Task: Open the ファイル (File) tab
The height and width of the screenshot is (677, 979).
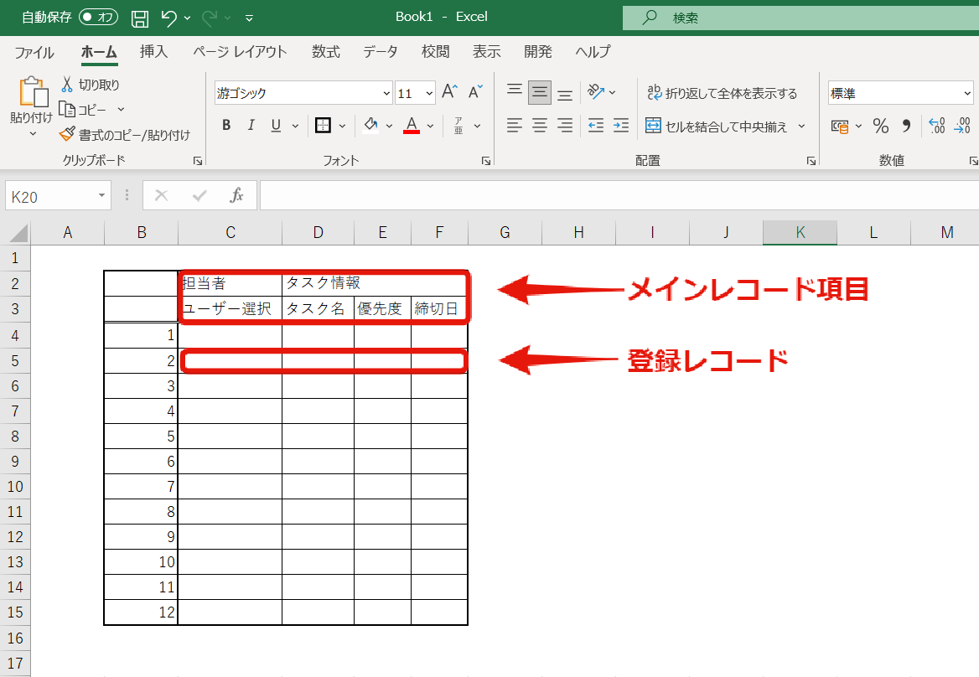Action: point(34,52)
